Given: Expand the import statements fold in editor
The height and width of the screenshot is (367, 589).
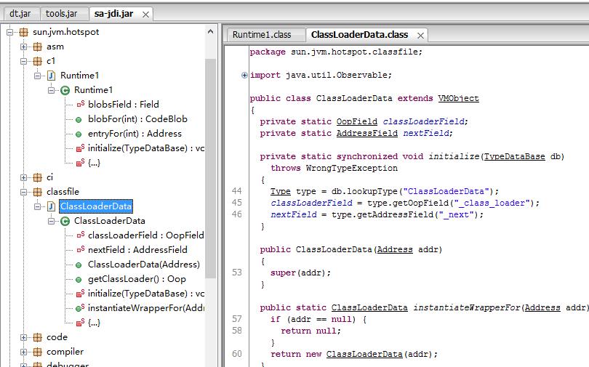Looking at the screenshot, I should [x=244, y=76].
